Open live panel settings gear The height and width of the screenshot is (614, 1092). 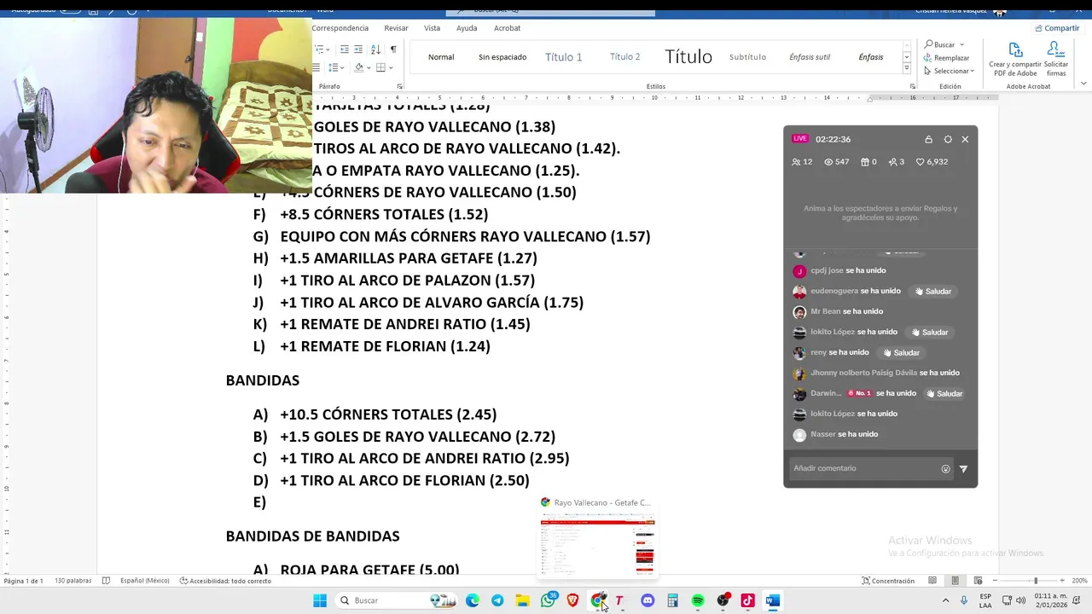pos(948,139)
